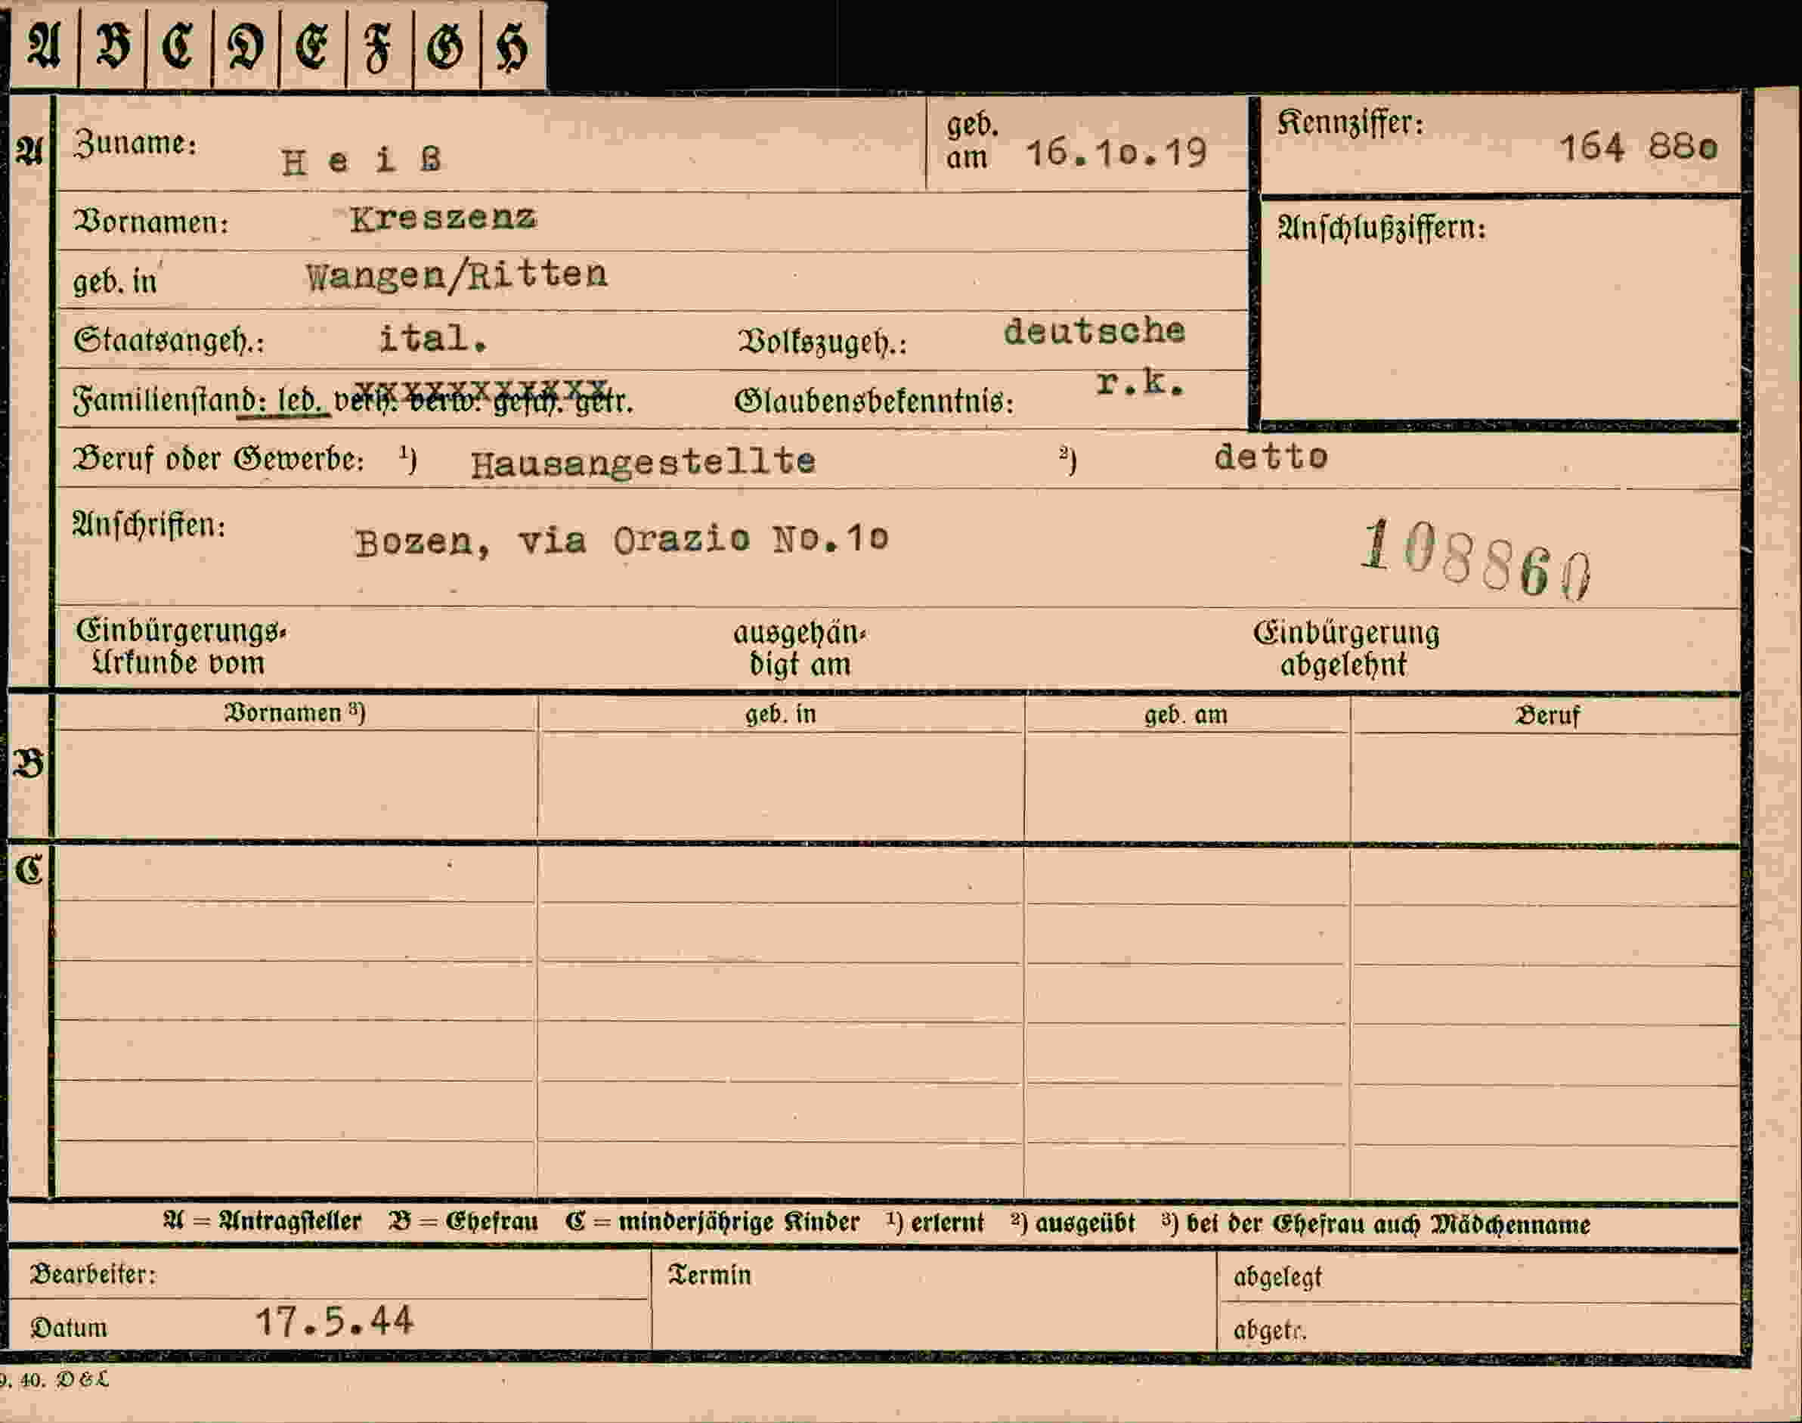This screenshot has width=1802, height=1423.
Task: Click the 'geb. in' column header
Action: point(780,714)
